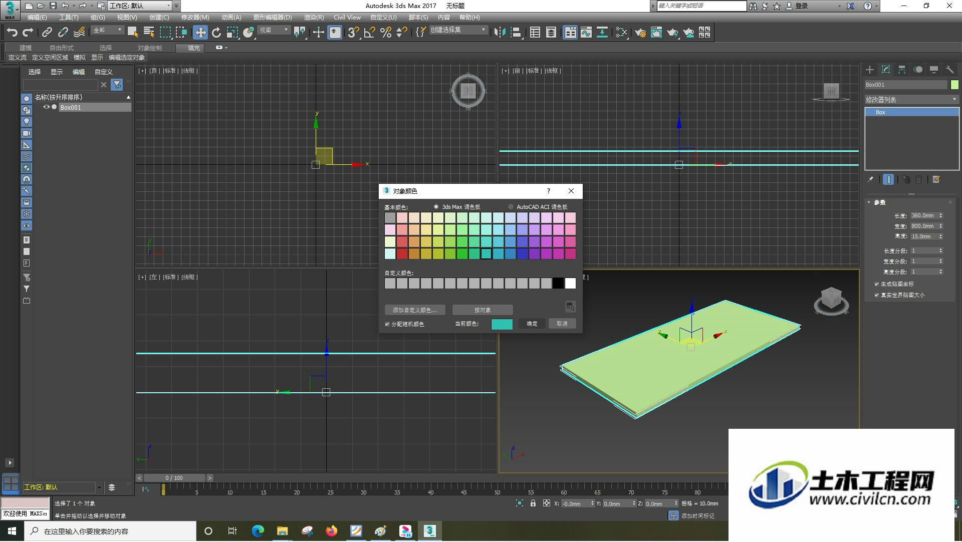Viewport: 962px width, 542px height.
Task: Open workspace selector dropdown in title bar
Action: (140, 6)
